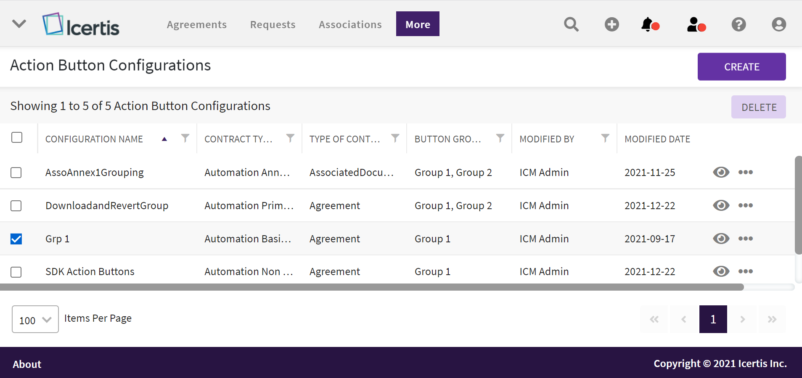The height and width of the screenshot is (378, 802).
Task: Expand the chevron left of Icertis logo
Action: point(19,24)
